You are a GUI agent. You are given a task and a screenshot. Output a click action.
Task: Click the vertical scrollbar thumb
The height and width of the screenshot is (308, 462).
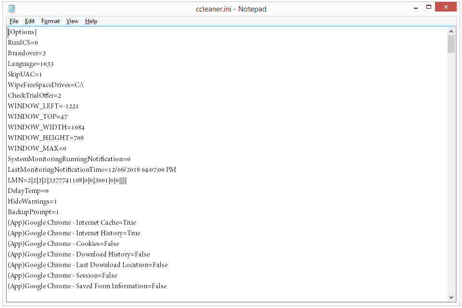pyautogui.click(x=451, y=44)
